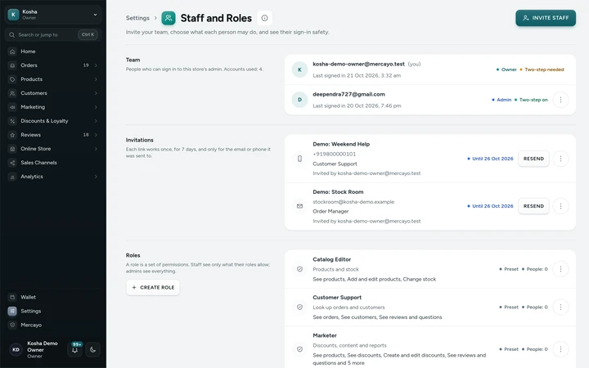This screenshot has width=589, height=368.
Task: Click the Orders count badge 19
Action: click(x=86, y=65)
